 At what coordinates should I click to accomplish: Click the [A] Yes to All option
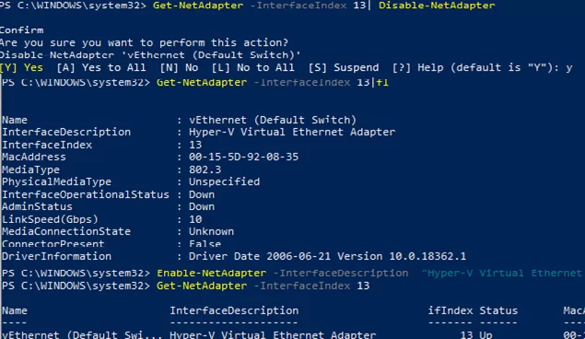coord(101,67)
